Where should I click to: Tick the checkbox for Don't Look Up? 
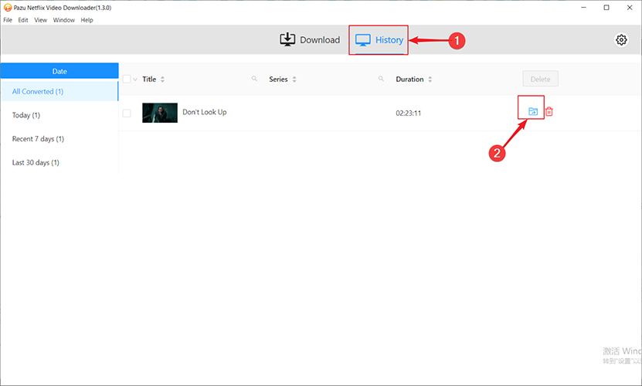point(127,113)
